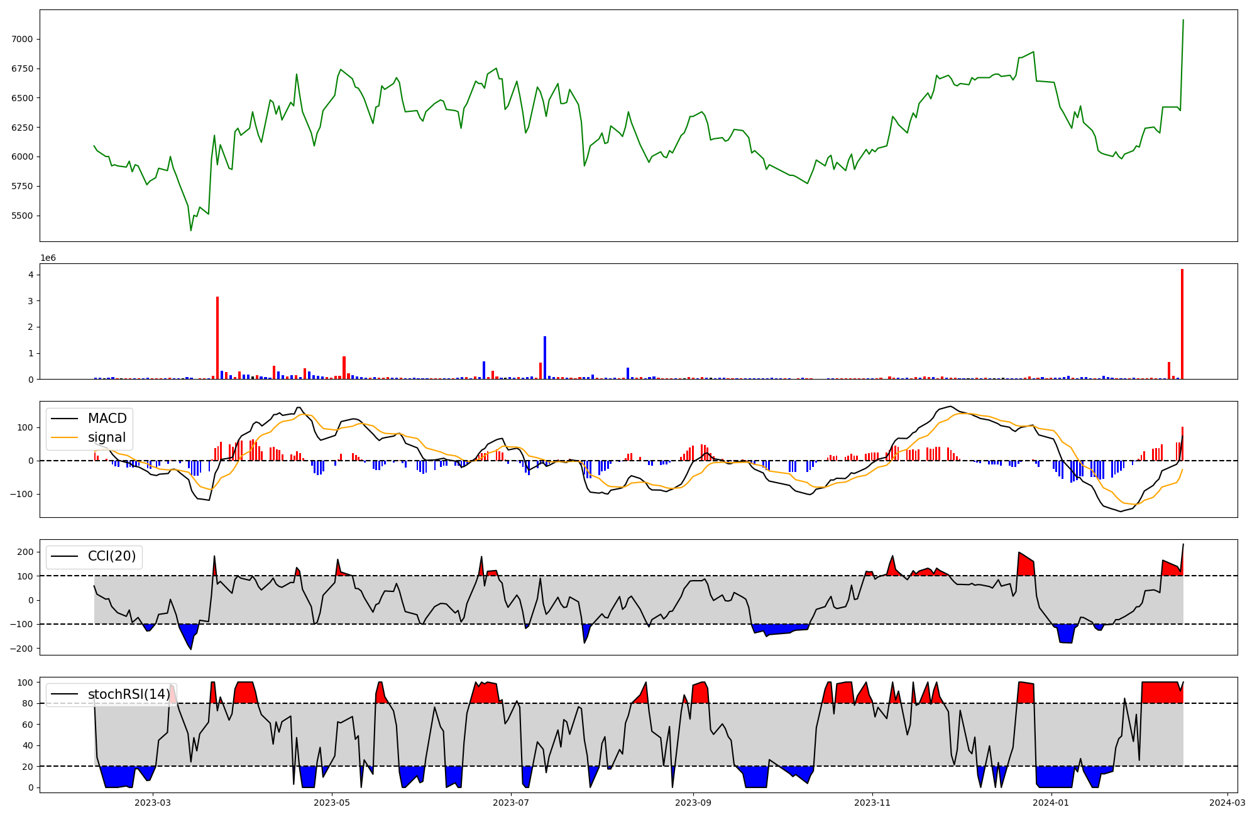This screenshot has height=817, width=1257.
Task: Click the 2023-07 date axis label
Action: tap(511, 802)
